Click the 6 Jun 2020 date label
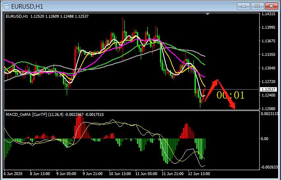 (13, 174)
